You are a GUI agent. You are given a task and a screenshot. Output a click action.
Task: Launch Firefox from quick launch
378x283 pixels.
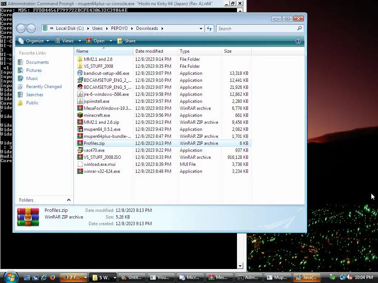[x=52, y=277]
